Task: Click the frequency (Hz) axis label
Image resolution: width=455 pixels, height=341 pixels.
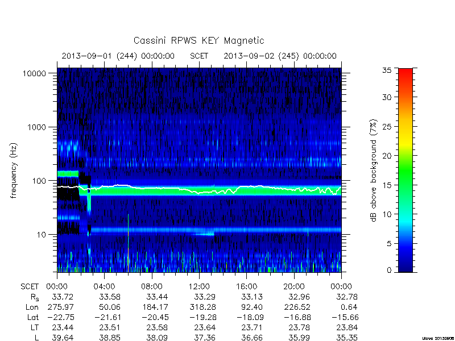Action: point(14,170)
